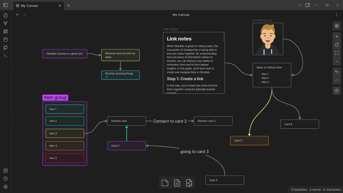Viewport: 343px width, 193px height.
Task: Open canvas settings gear on the right
Action: click(336, 26)
